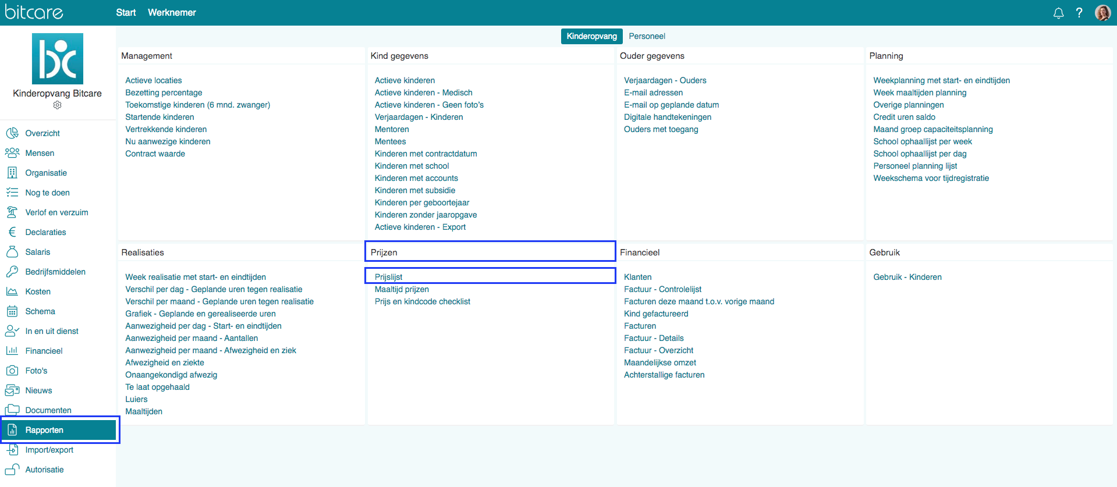
Task: Open the Overzicht sidebar label
Action: point(42,133)
